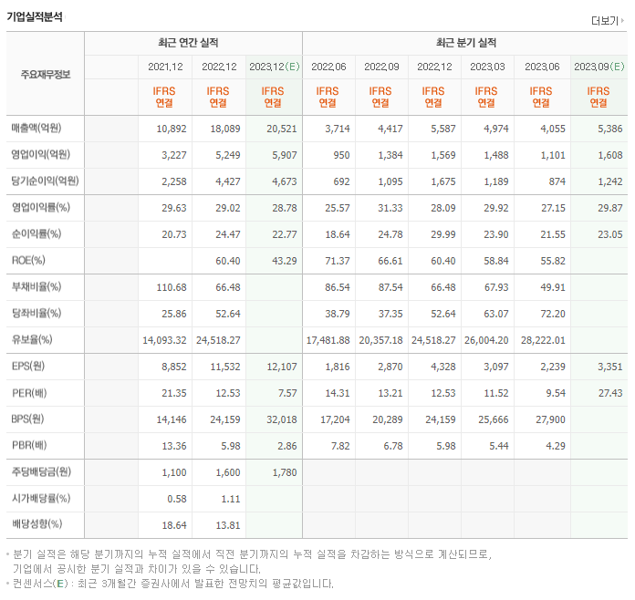Select reserve ratio value 14,093.32
Image resolution: width=635 pixels, height=600 pixels.
tap(164, 340)
